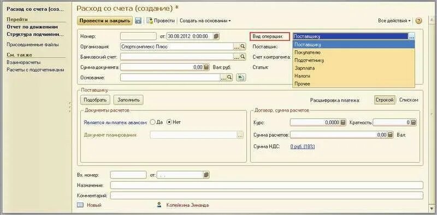Click the Провести toolbar button

click(161, 21)
